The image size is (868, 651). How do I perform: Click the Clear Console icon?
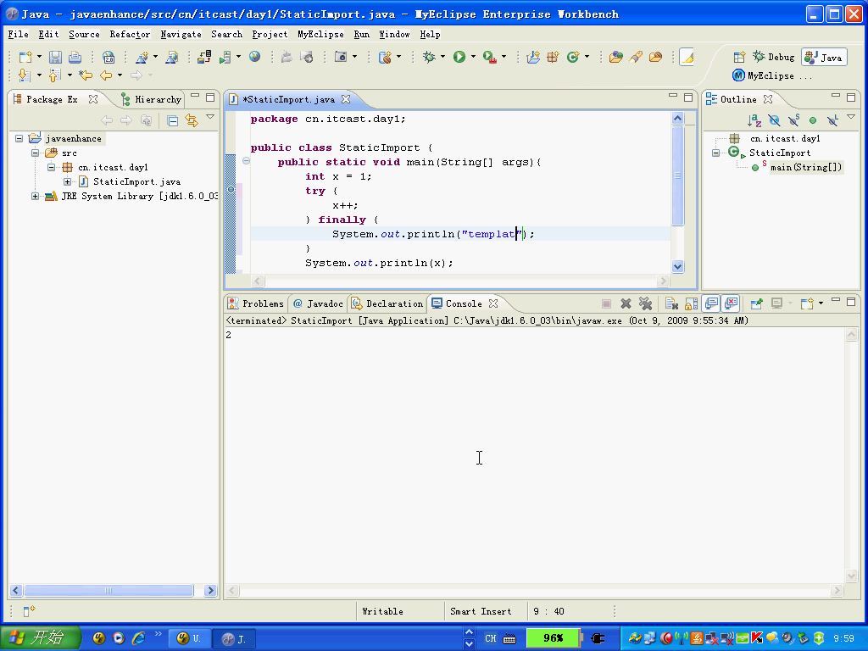pos(670,303)
